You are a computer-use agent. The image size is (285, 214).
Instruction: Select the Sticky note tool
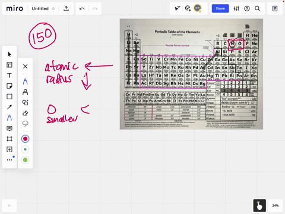click(9, 86)
